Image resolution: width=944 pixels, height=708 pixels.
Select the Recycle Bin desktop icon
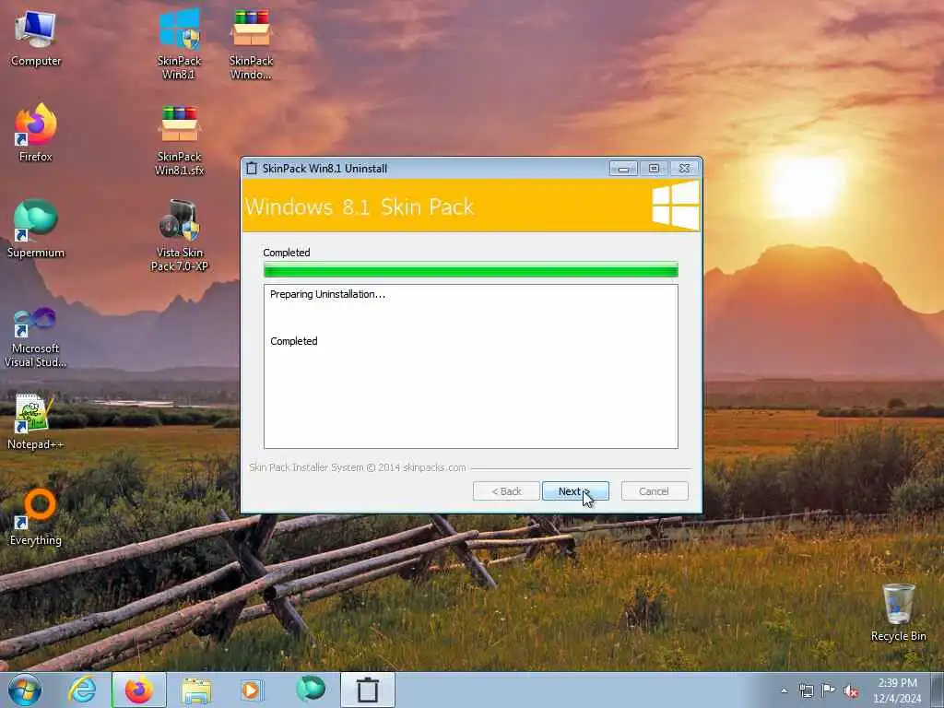tap(898, 612)
